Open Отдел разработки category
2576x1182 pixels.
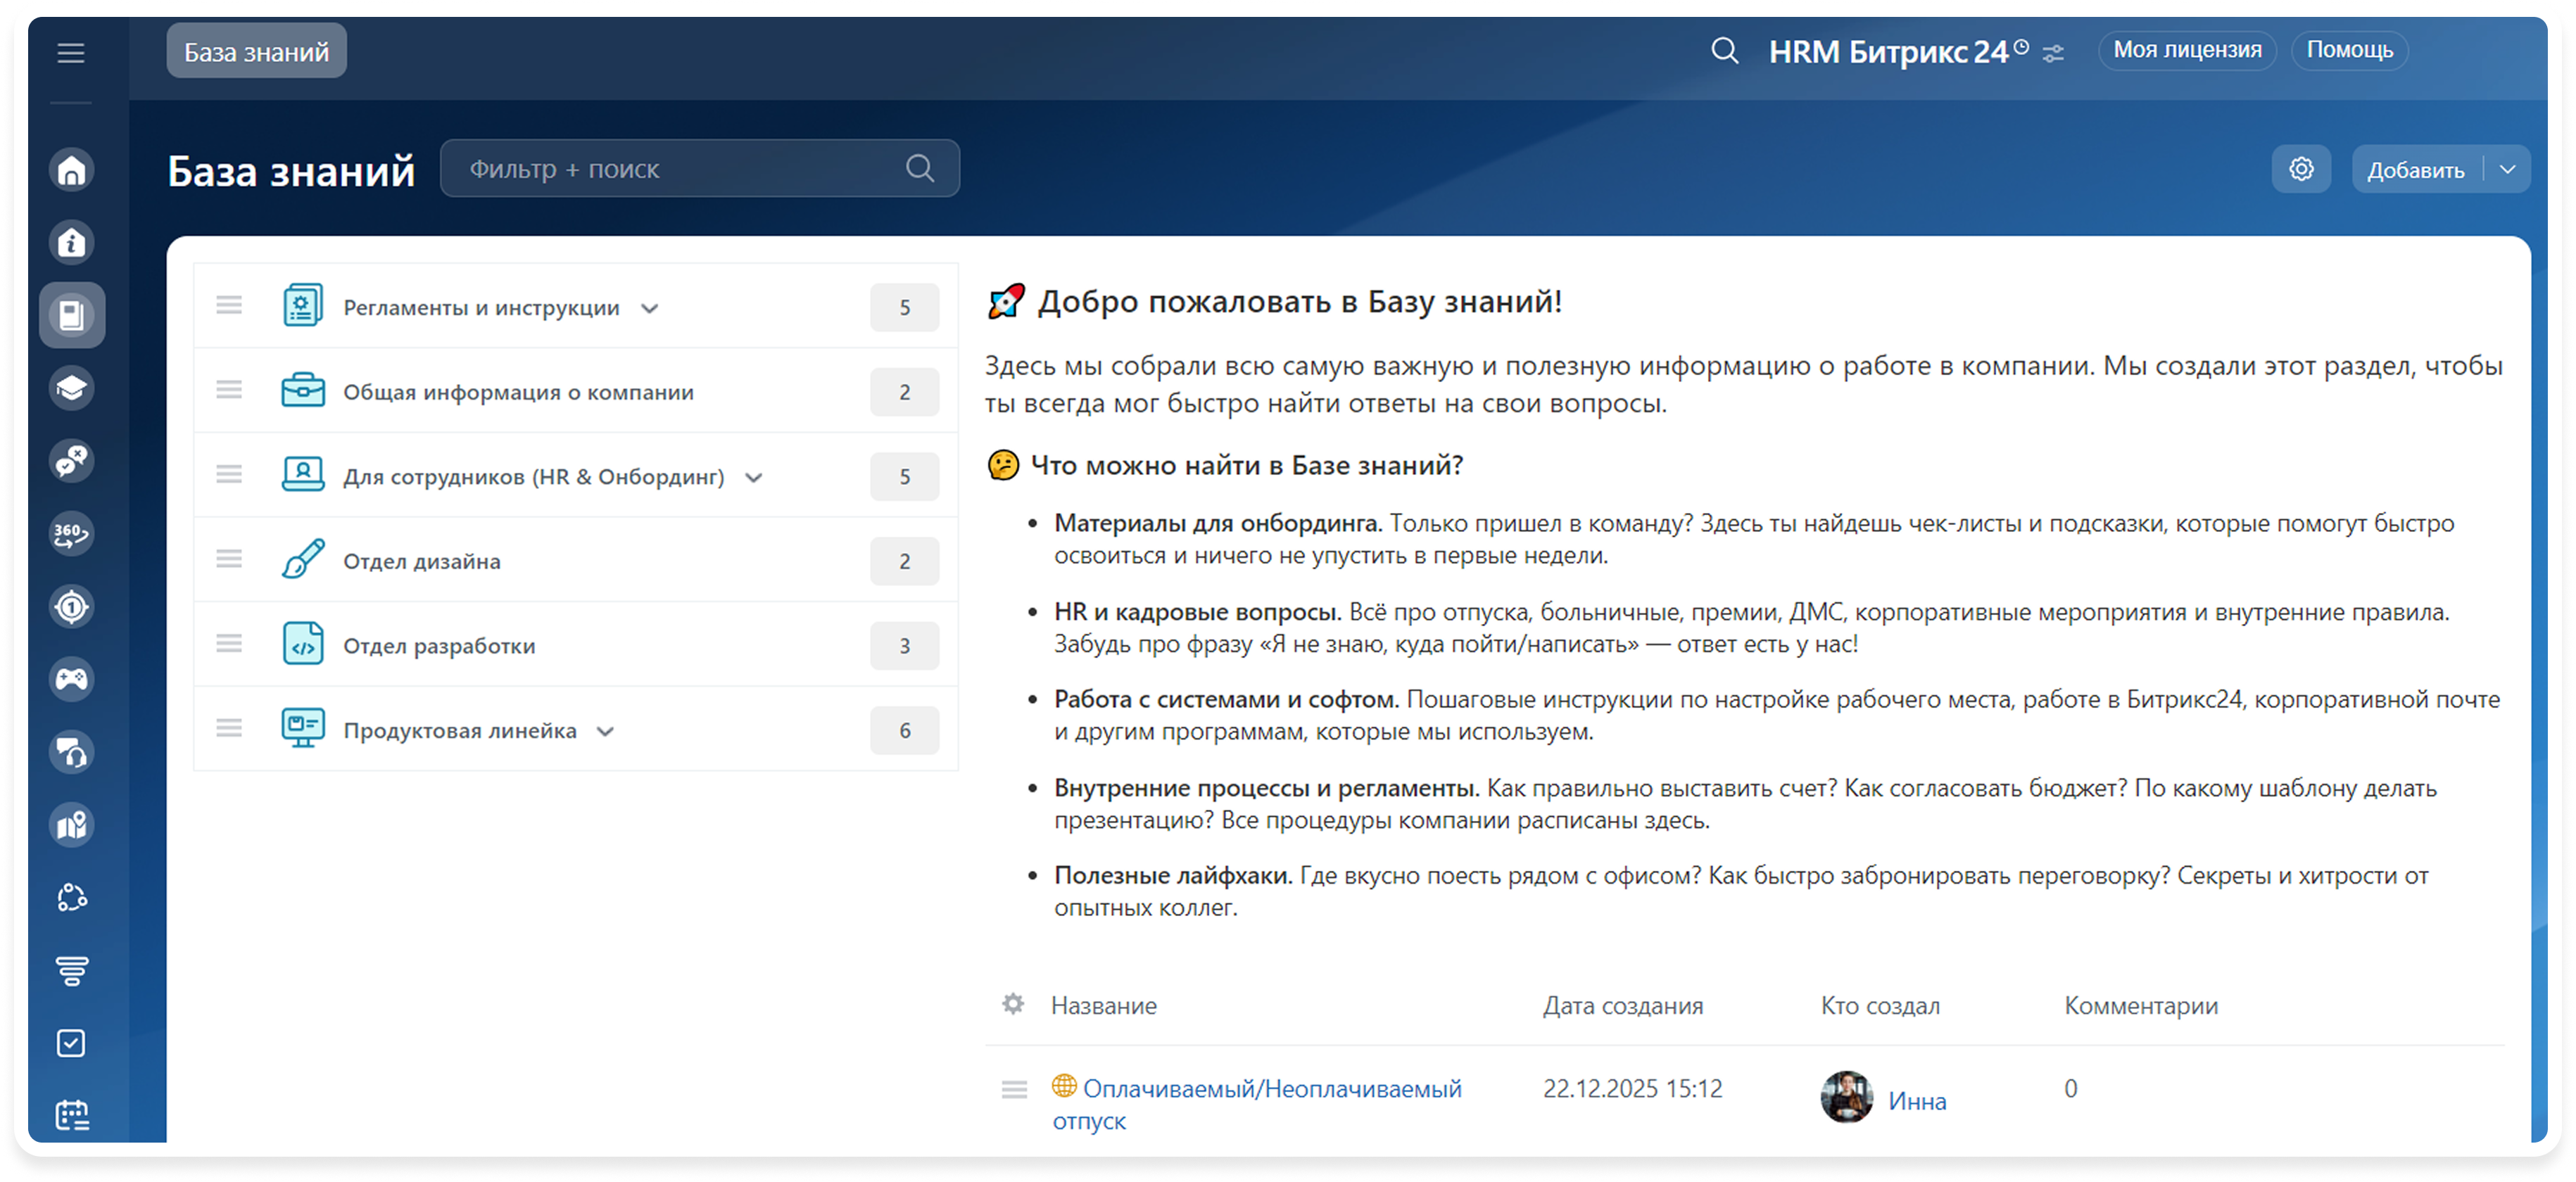(x=440, y=646)
